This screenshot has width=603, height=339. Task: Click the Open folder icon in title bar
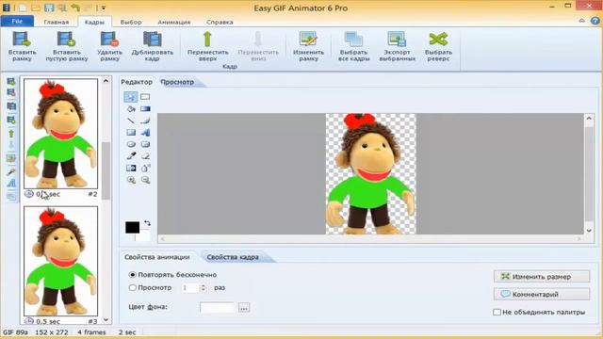tap(36, 8)
